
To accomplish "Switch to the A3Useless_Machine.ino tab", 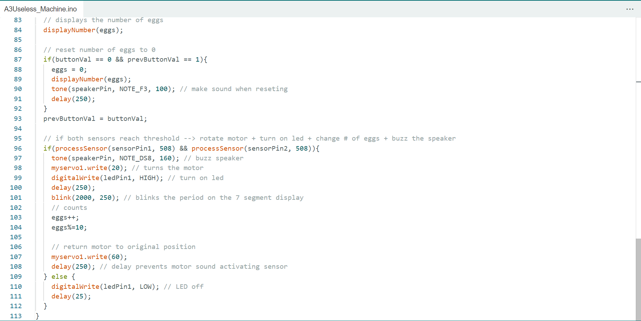I will point(41,9).
